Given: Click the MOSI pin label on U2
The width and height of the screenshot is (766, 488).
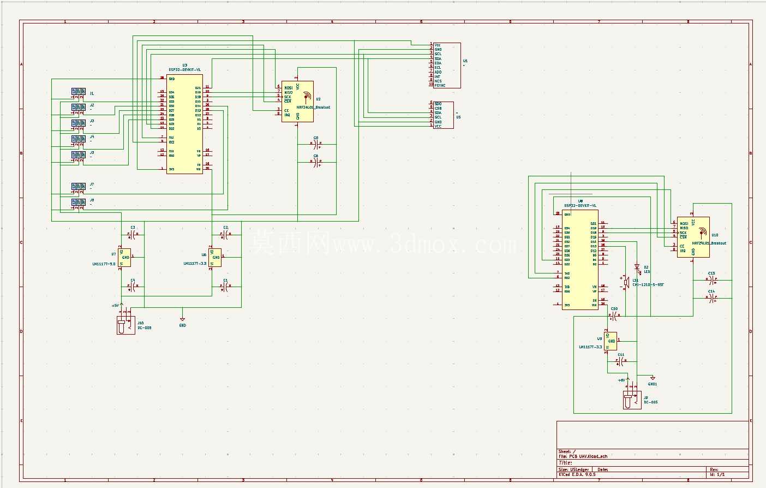Looking at the screenshot, I should [289, 88].
